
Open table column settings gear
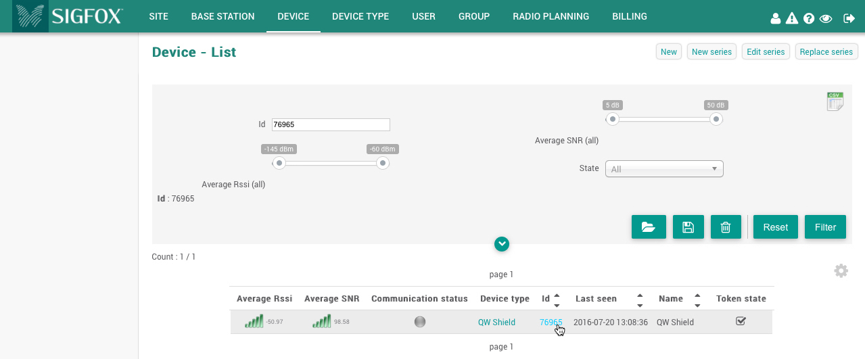[841, 271]
